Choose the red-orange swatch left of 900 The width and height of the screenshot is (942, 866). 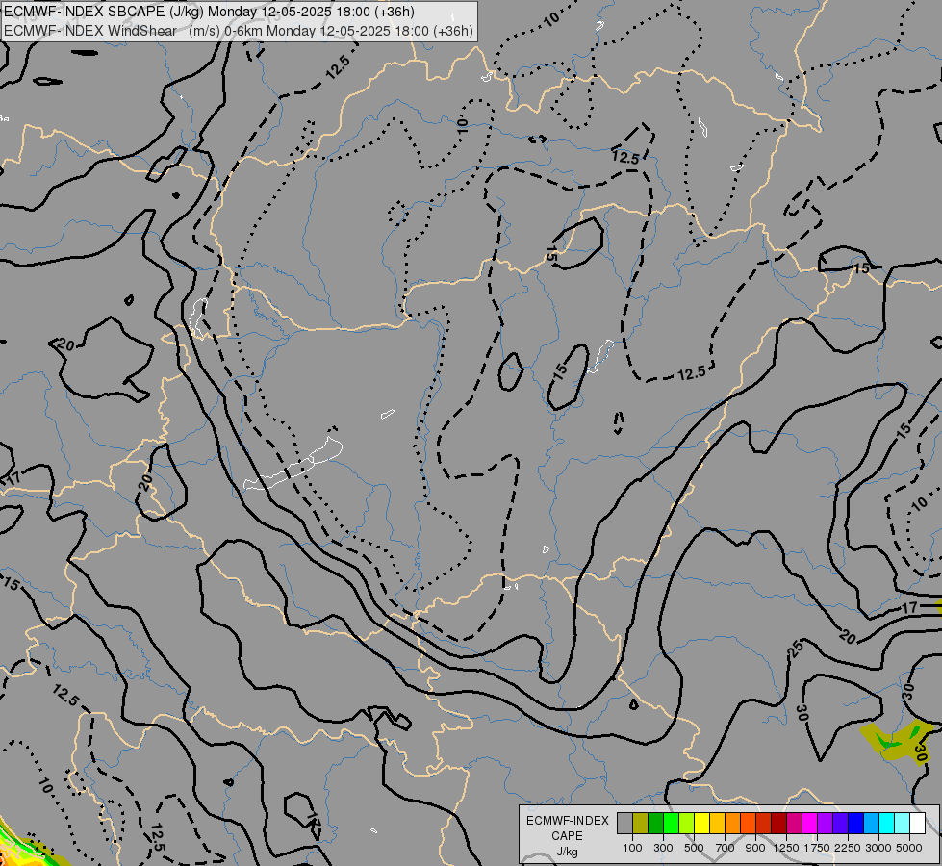click(748, 824)
